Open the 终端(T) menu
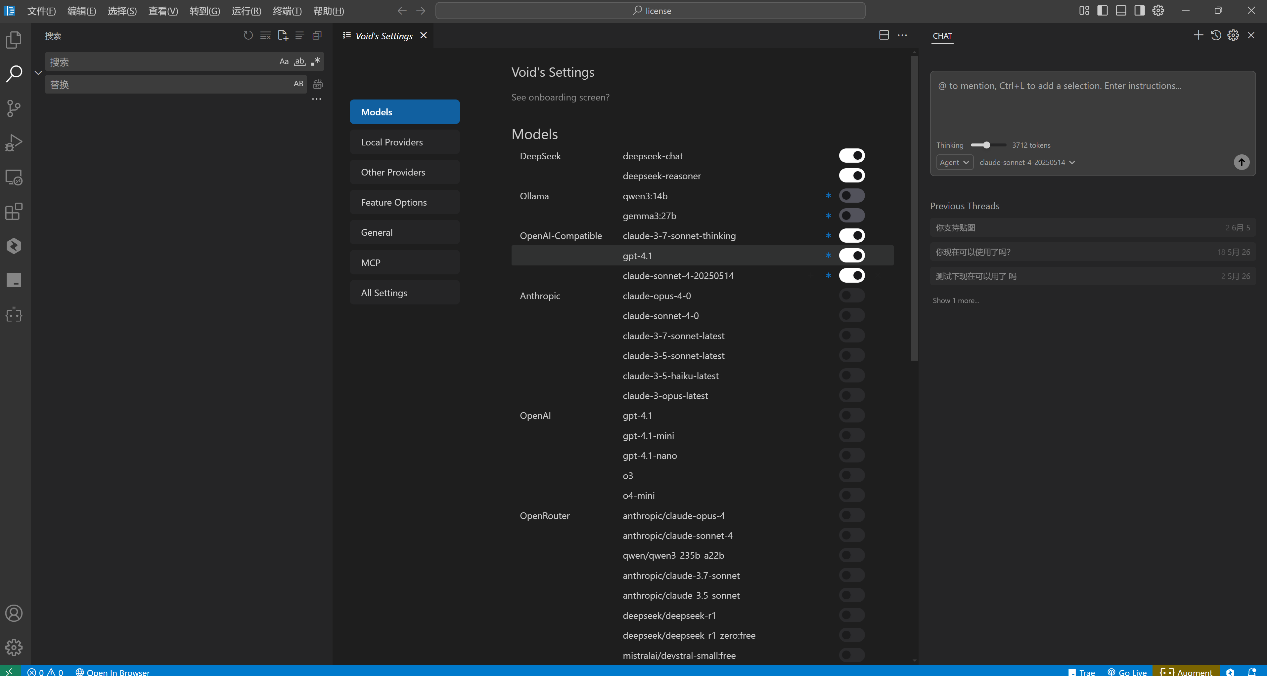This screenshot has height=676, width=1267. tap(287, 11)
